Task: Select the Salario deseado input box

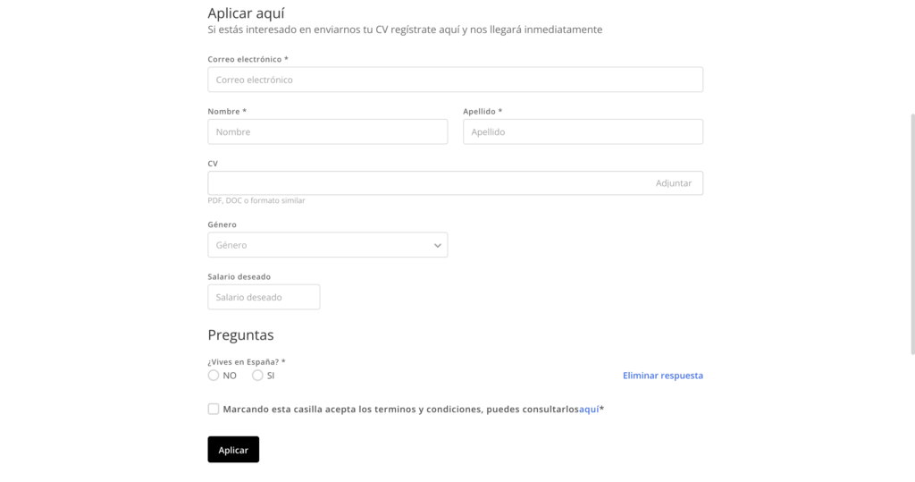Action: pyautogui.click(x=264, y=297)
